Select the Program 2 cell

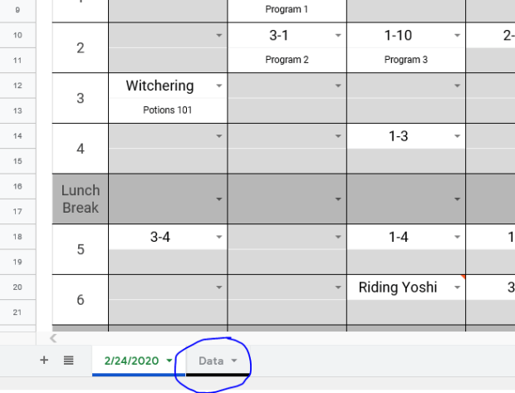coord(287,60)
